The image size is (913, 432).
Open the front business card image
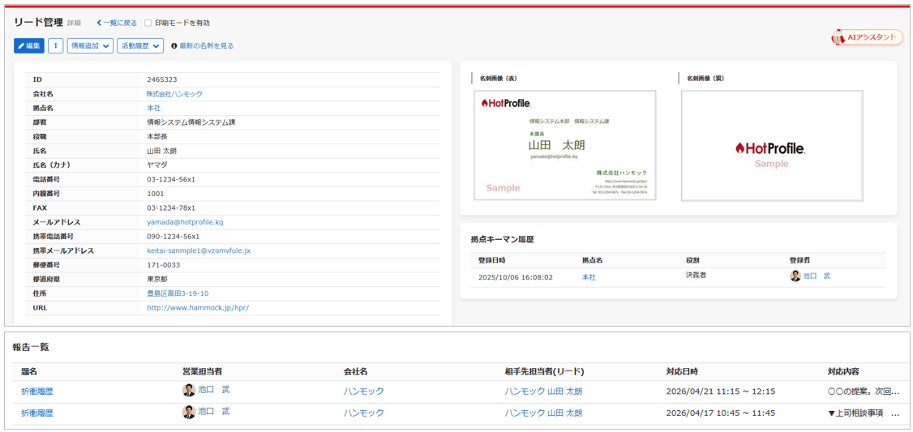564,145
